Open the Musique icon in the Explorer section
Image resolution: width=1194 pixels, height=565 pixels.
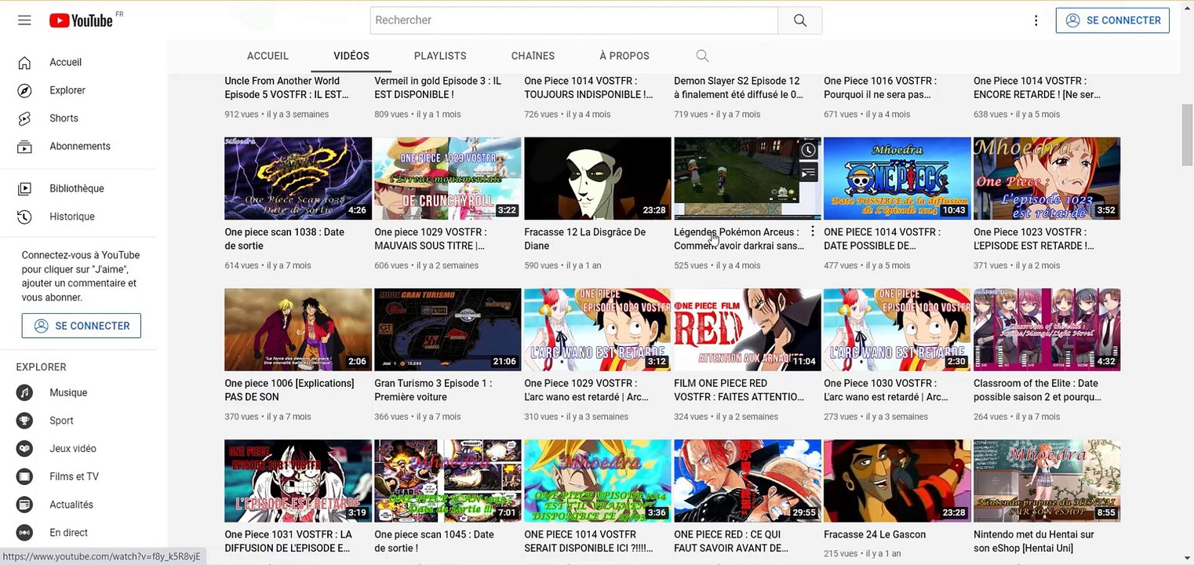pos(24,392)
